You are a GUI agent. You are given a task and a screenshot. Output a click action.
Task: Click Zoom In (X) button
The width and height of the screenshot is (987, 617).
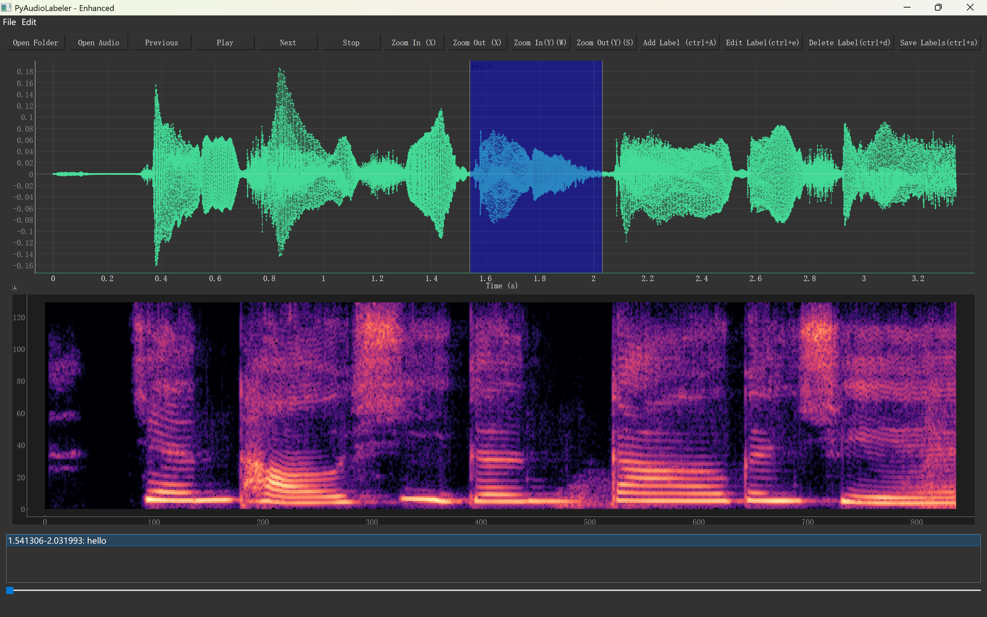click(414, 43)
